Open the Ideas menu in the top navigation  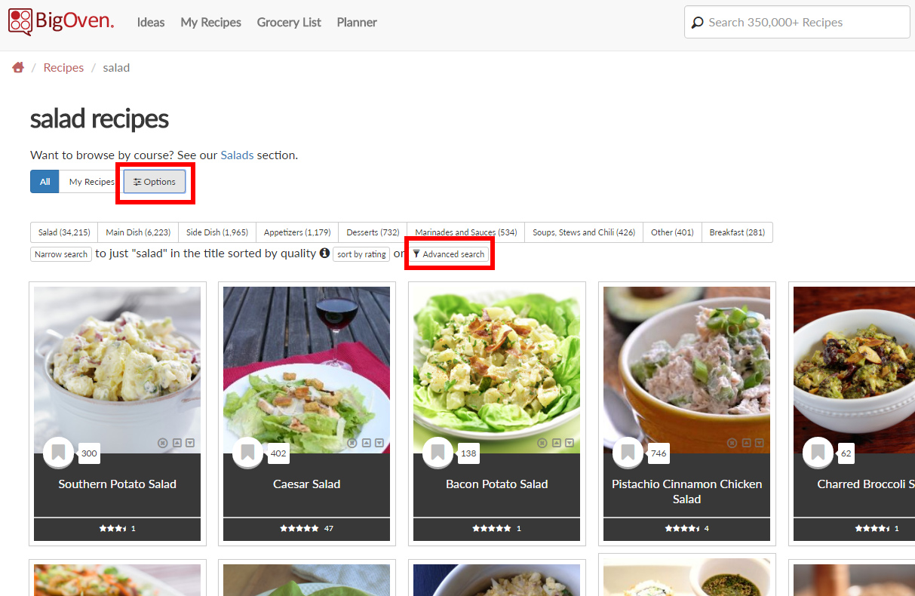pyautogui.click(x=151, y=23)
